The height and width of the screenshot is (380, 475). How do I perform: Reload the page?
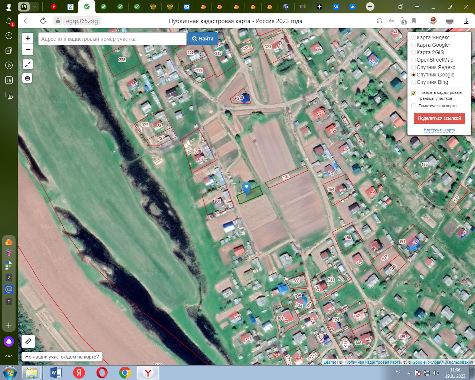43,21
